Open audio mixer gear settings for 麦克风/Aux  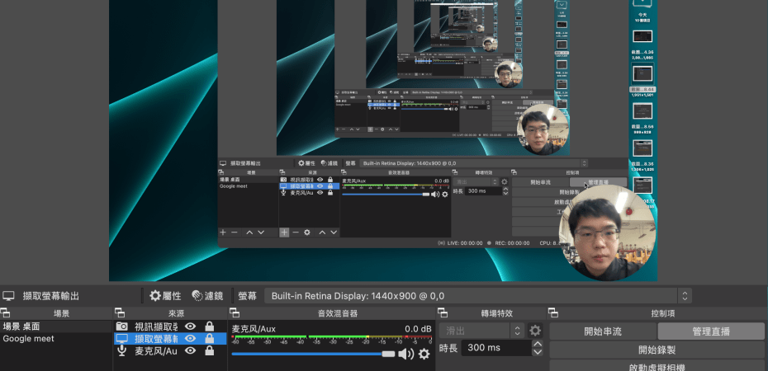pyautogui.click(x=424, y=354)
